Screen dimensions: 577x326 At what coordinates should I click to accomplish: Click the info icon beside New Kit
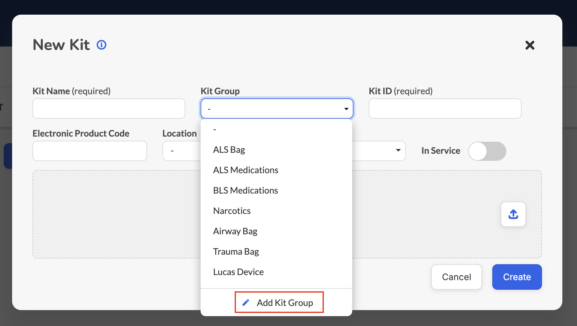point(102,45)
